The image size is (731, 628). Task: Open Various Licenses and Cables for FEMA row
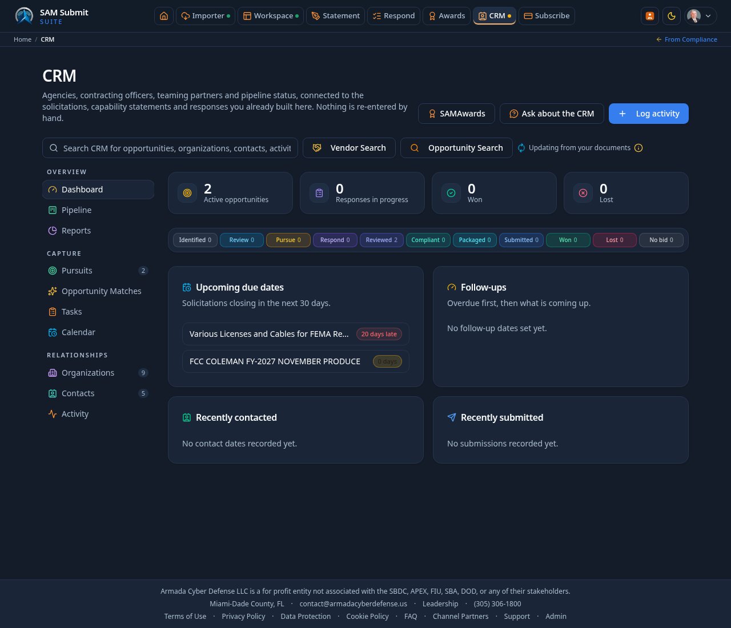296,334
